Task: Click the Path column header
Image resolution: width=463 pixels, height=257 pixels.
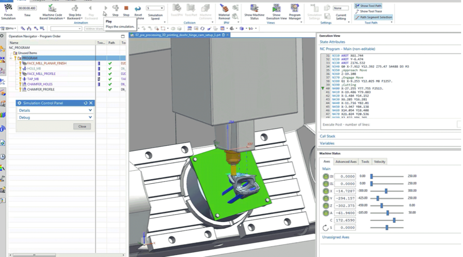Action: point(112,43)
